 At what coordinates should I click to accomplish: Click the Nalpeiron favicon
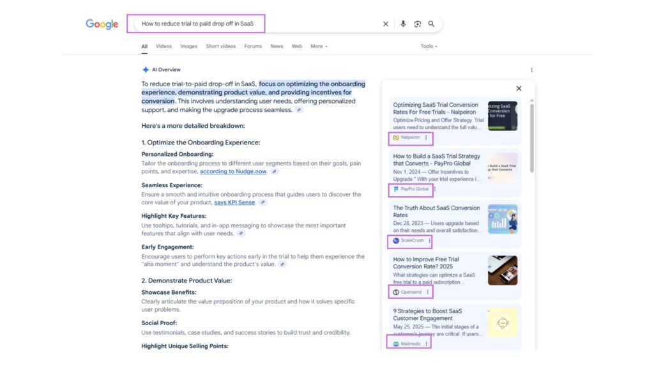pyautogui.click(x=396, y=138)
